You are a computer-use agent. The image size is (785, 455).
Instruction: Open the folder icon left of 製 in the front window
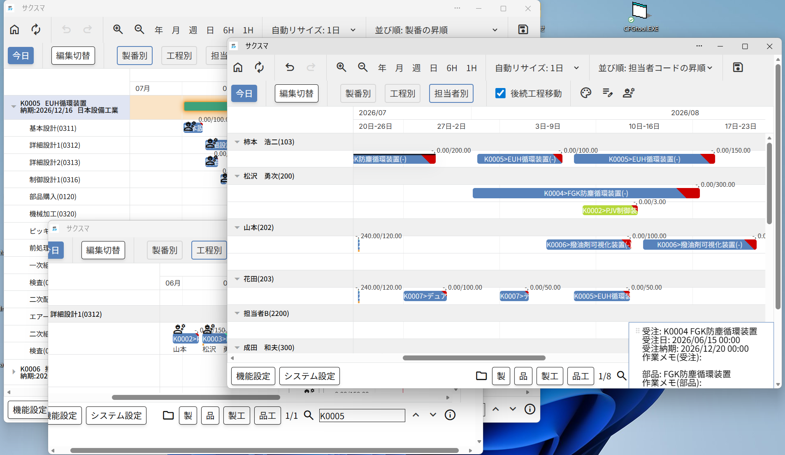[x=481, y=376]
